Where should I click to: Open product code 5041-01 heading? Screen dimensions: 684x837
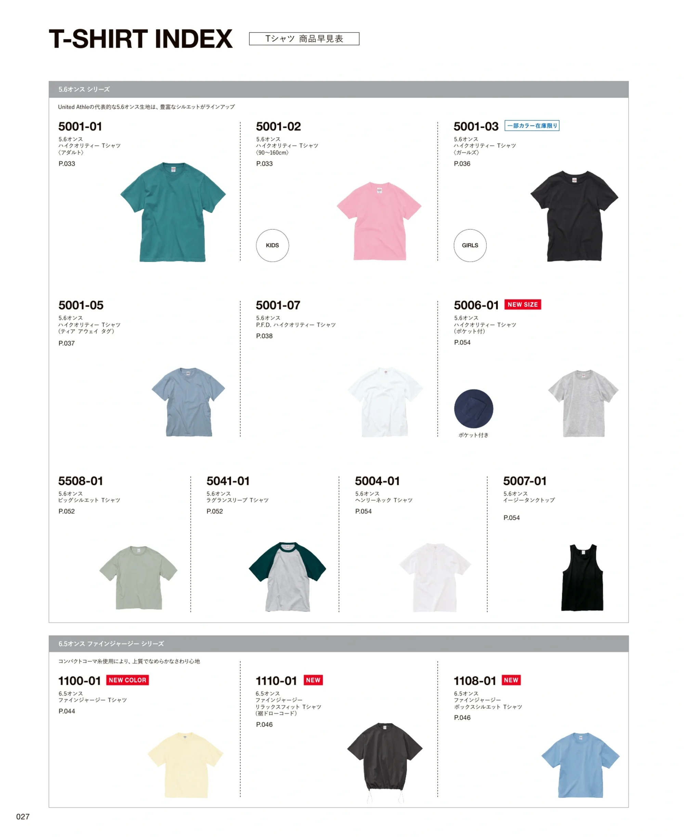[228, 481]
